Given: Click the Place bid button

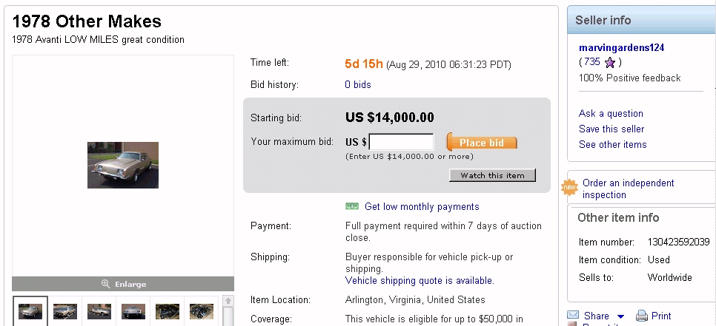Looking at the screenshot, I should (x=481, y=142).
